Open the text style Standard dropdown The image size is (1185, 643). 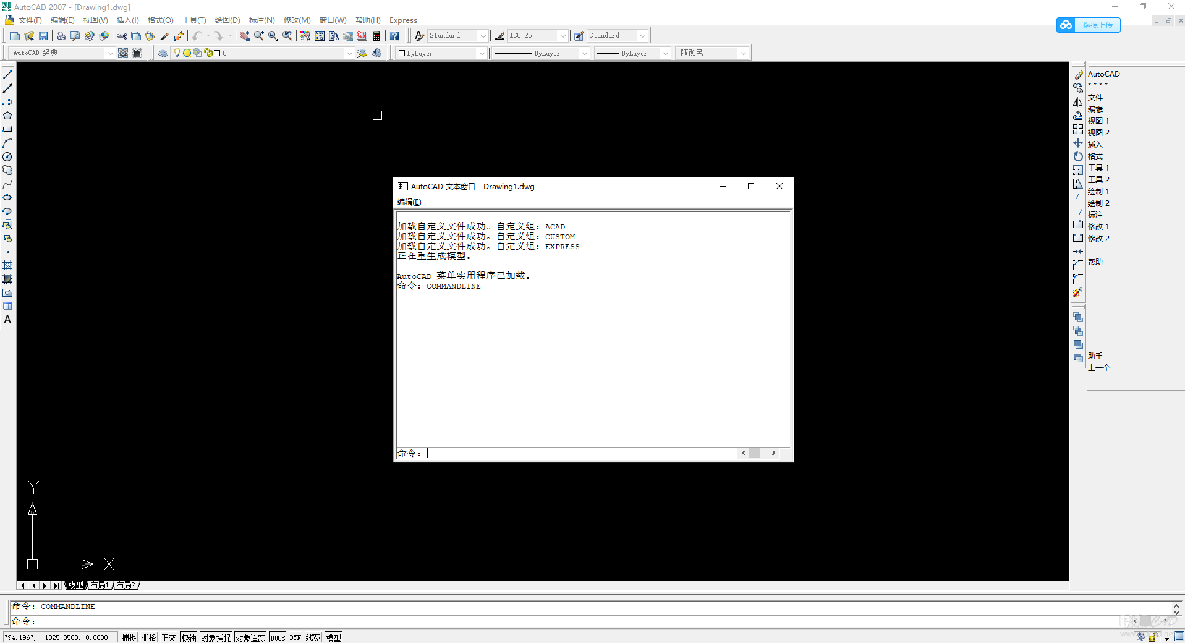pyautogui.click(x=483, y=36)
